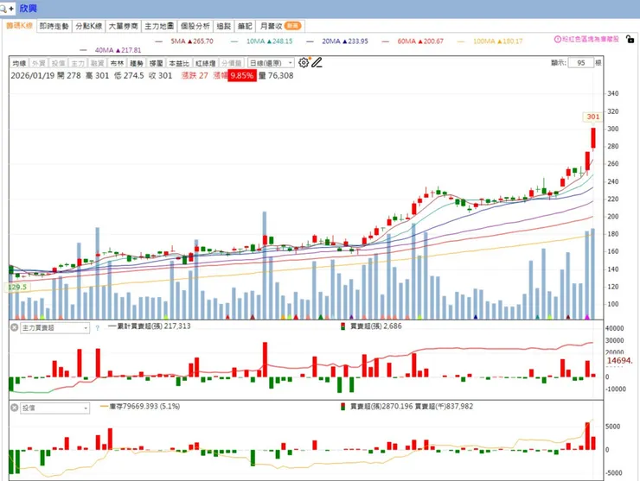This screenshot has height=481, width=640.
Task: Toggle the chart lock icon
Action: pyautogui.click(x=630, y=40)
